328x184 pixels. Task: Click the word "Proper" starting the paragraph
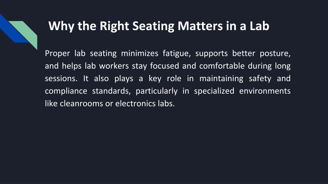[57, 54]
